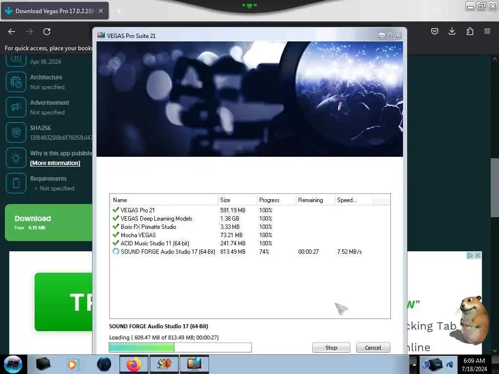This screenshot has width=499, height=374.
Task: Open the Windows Start button
Action: (13, 364)
